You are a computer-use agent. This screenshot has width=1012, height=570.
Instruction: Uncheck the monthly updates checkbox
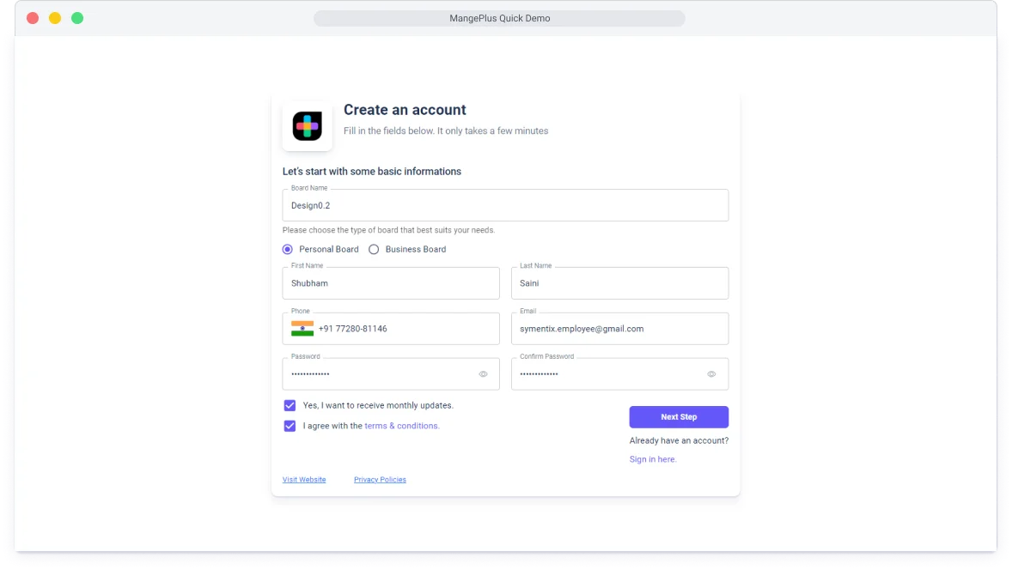tap(290, 405)
